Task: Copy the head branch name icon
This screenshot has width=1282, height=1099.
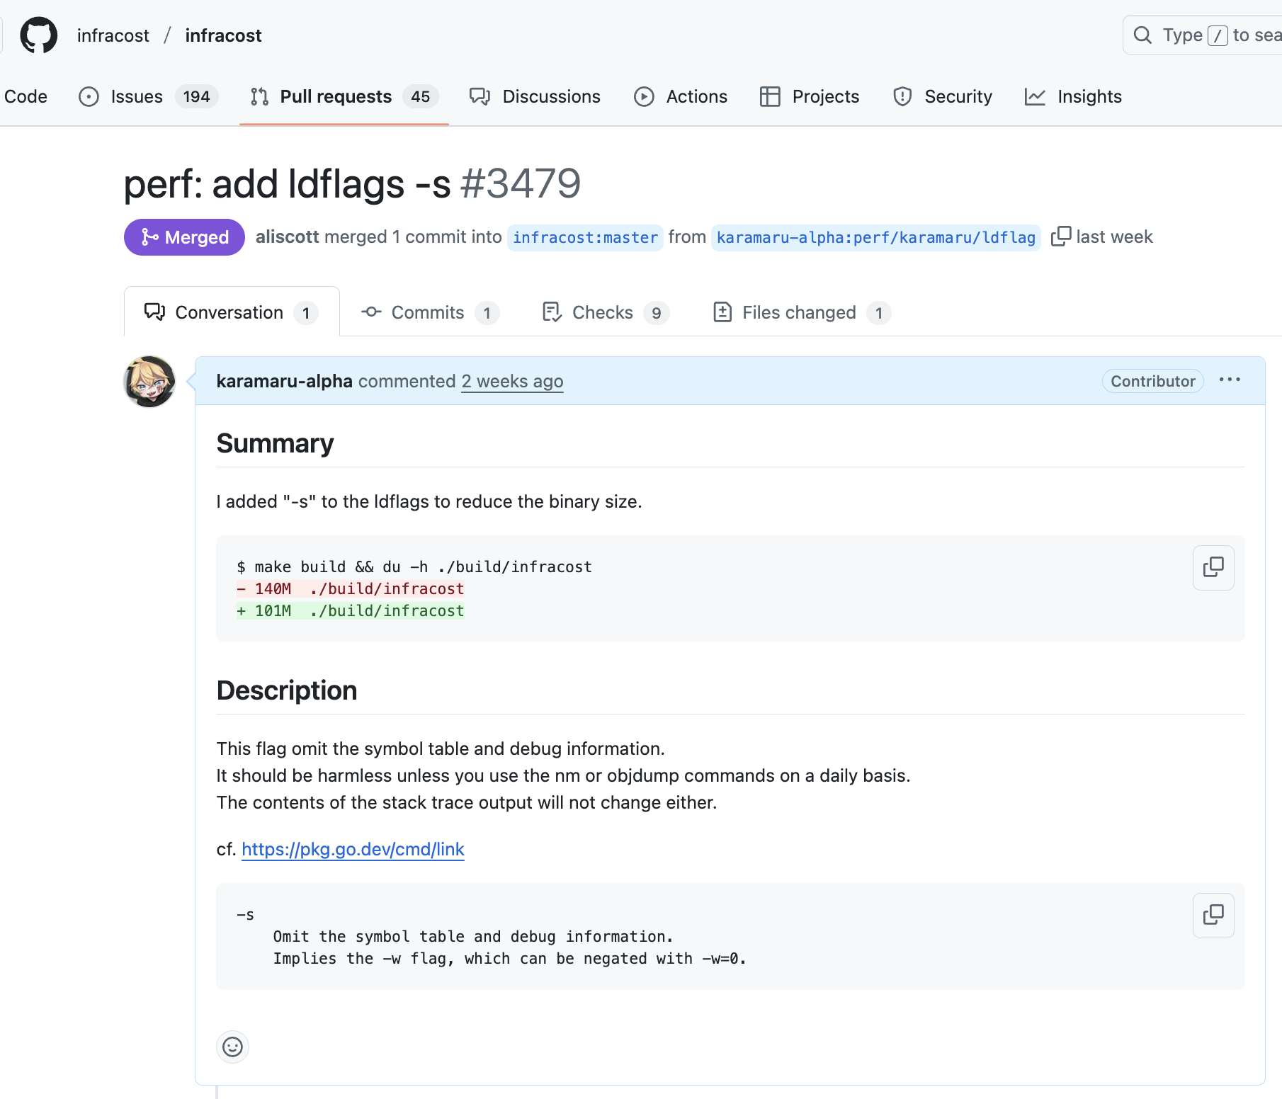Action: pos(1060,237)
